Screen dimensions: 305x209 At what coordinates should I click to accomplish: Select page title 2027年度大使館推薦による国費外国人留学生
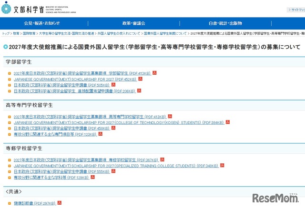tap(154, 47)
